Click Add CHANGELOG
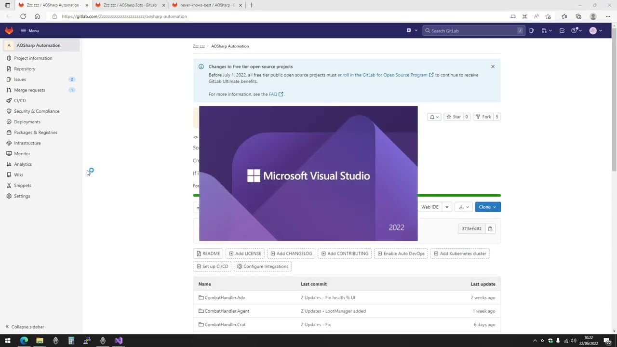Screen dimensions: 617x347 pos(291,254)
